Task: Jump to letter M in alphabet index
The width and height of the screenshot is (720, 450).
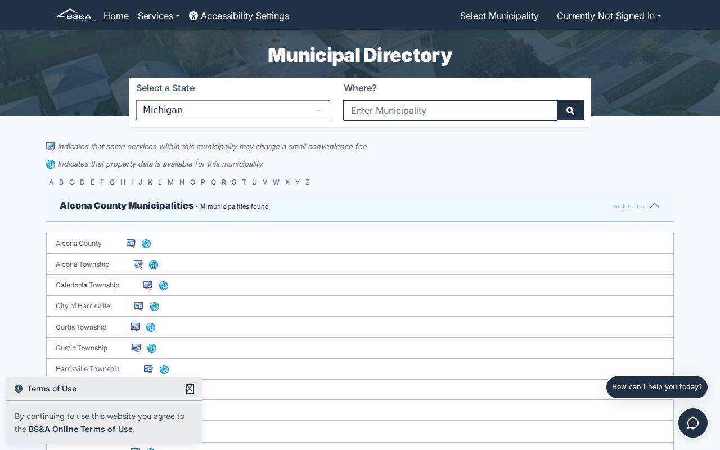Action: [170, 182]
